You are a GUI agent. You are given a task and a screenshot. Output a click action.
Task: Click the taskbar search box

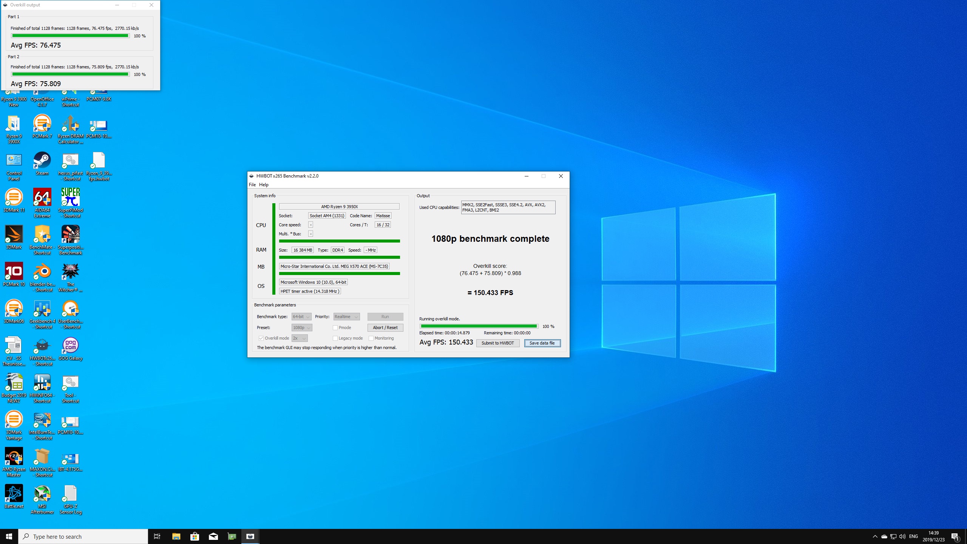coord(83,536)
